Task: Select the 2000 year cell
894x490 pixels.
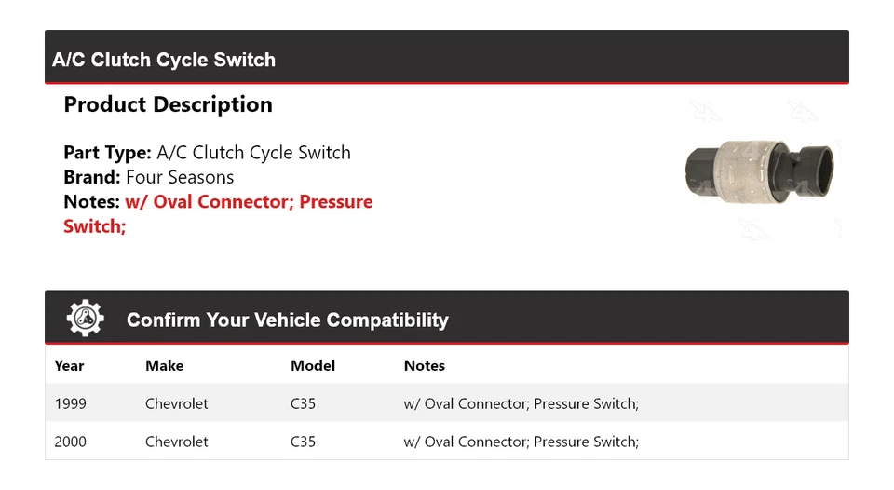Action: 71,442
